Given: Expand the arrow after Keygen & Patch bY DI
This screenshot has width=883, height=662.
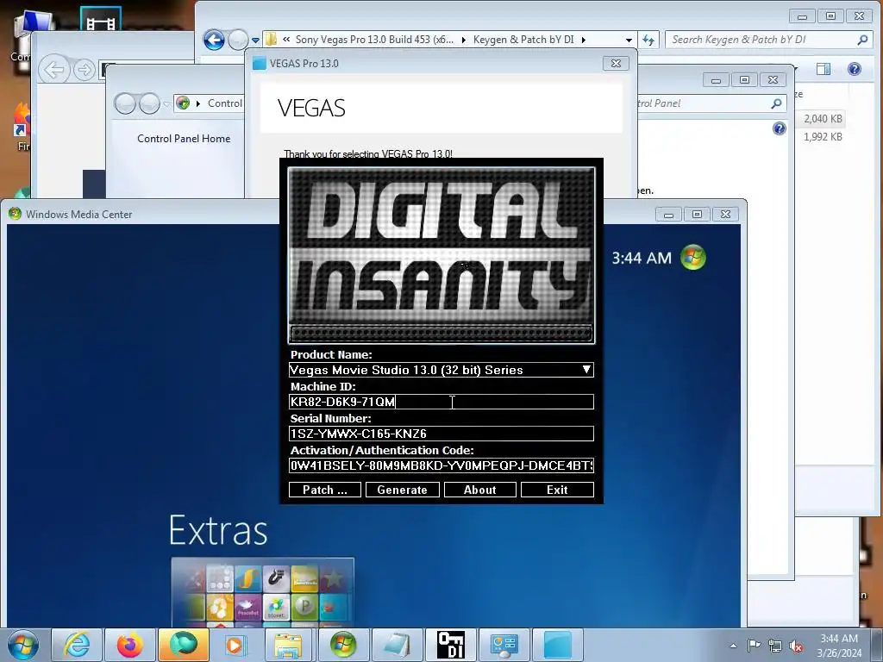Looking at the screenshot, I should pos(584,40).
